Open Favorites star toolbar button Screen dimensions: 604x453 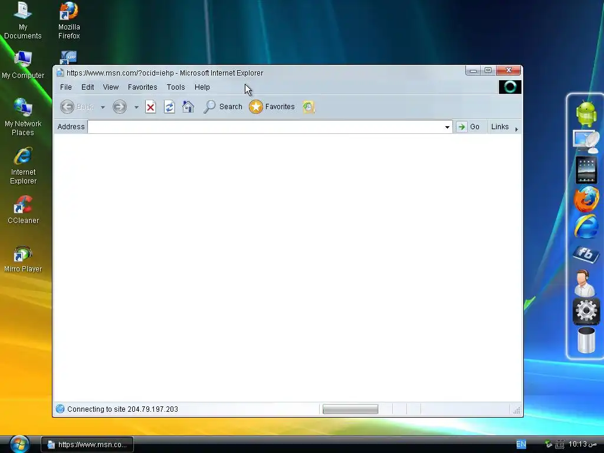click(272, 107)
